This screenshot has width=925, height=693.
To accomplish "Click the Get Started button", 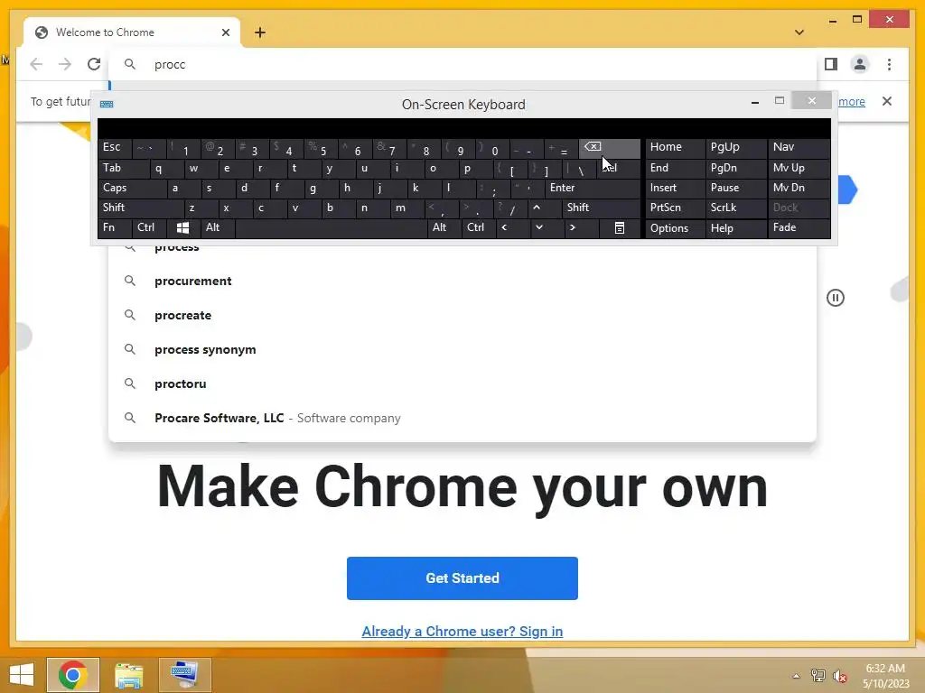I will click(462, 578).
